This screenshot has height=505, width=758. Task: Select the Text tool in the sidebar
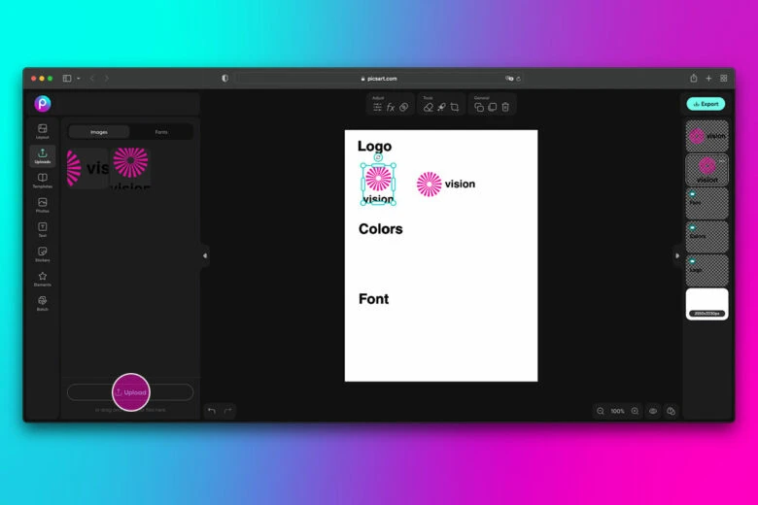[42, 229]
